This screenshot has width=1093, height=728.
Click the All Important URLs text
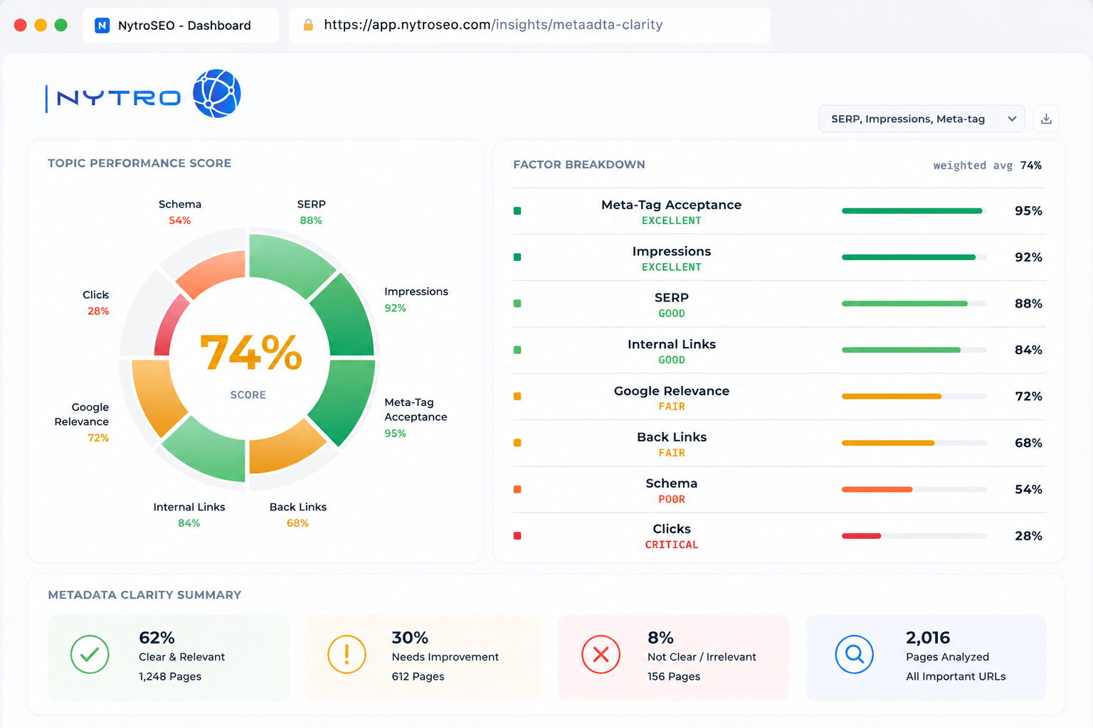pos(956,677)
